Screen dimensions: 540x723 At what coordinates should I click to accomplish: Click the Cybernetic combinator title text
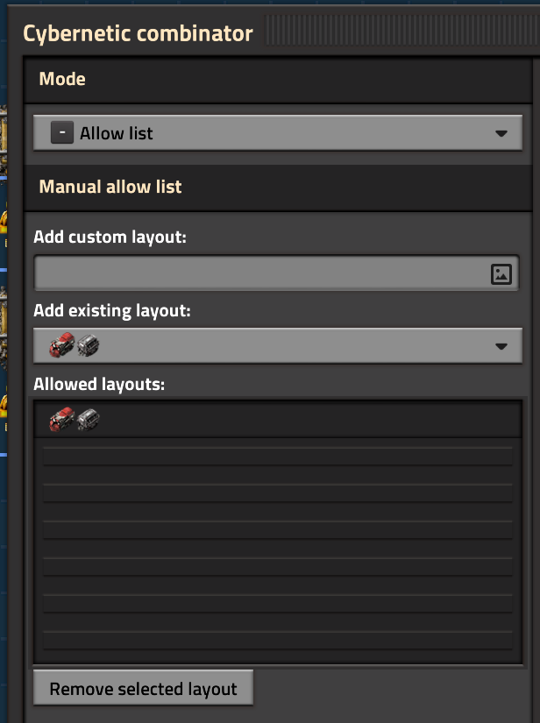[138, 33]
